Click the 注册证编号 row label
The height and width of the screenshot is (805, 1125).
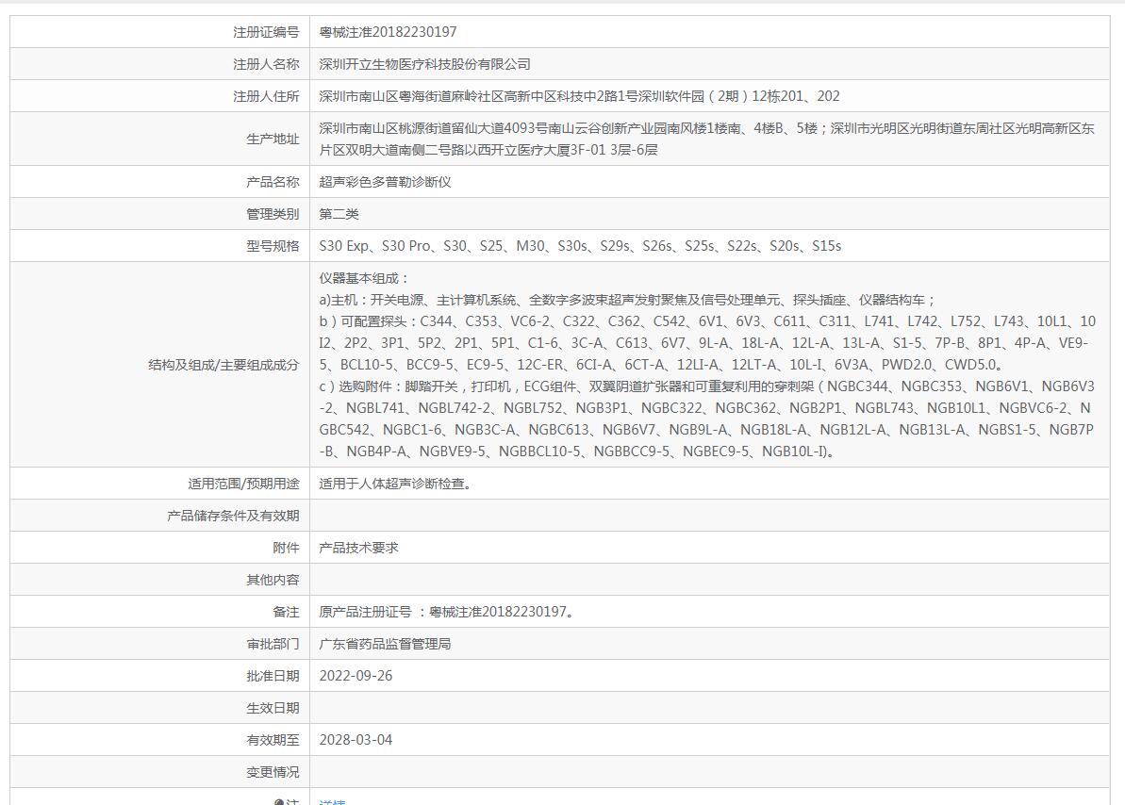266,32
